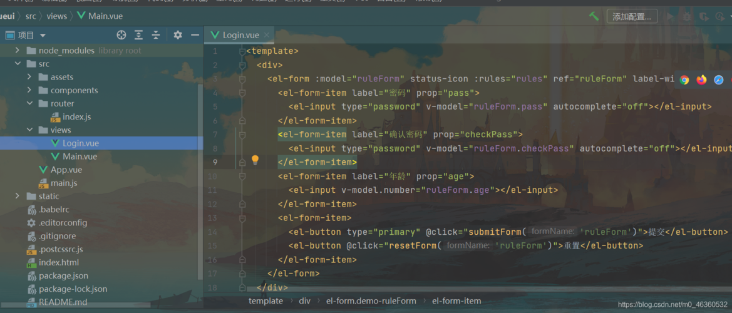Expand the components folder chevron
The height and width of the screenshot is (313, 732).
29,90
